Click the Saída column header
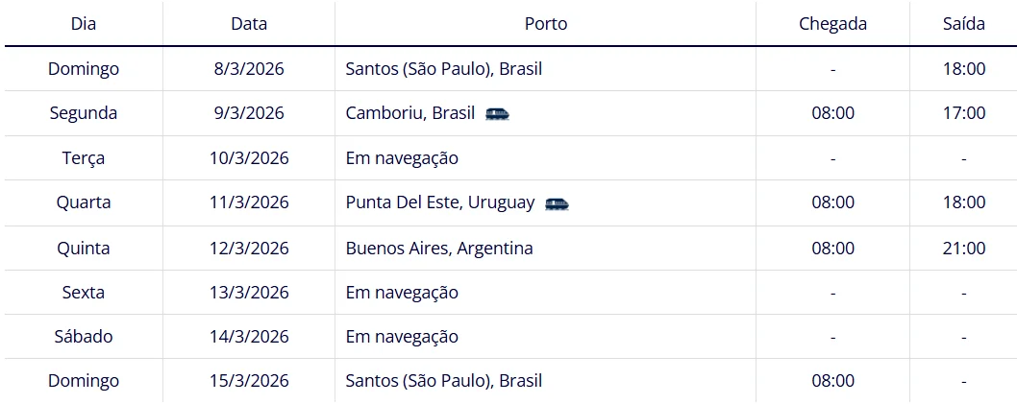 (963, 24)
